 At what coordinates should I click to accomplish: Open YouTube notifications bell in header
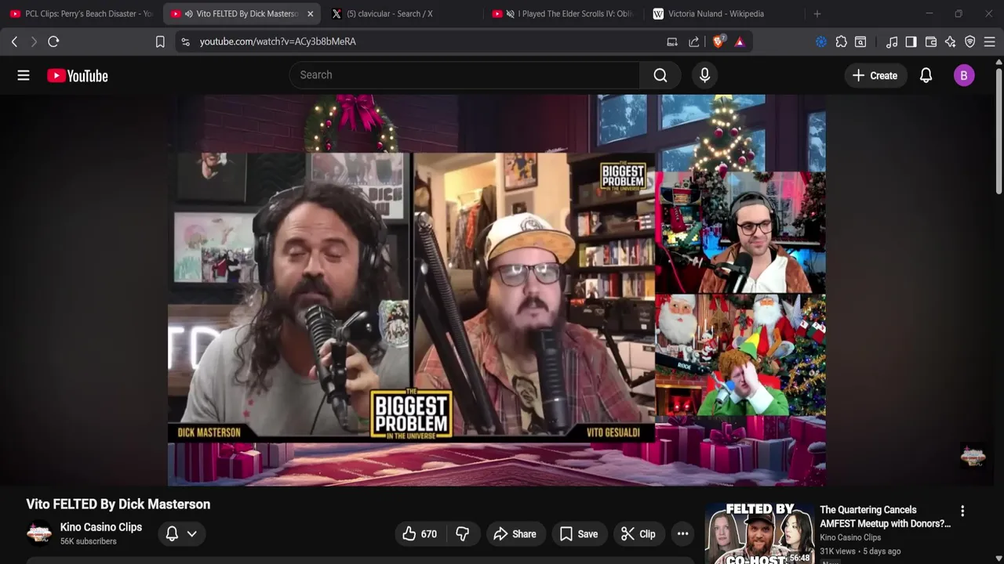click(926, 75)
